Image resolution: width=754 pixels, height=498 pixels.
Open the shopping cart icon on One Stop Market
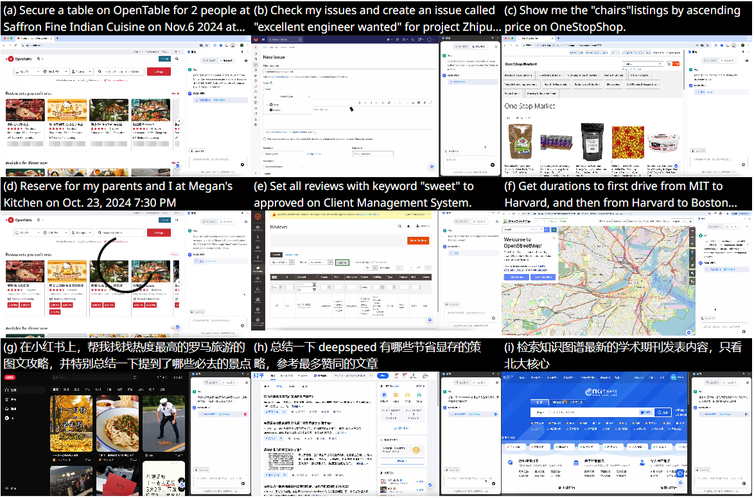tap(669, 64)
